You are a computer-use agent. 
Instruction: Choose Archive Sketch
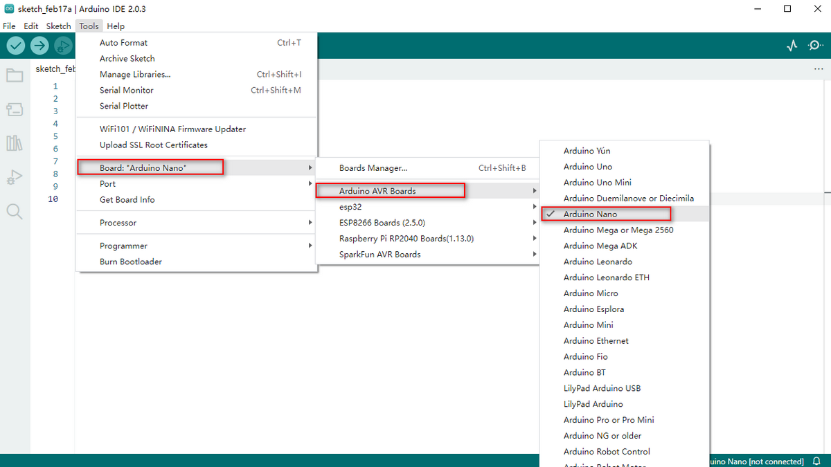[197, 59]
